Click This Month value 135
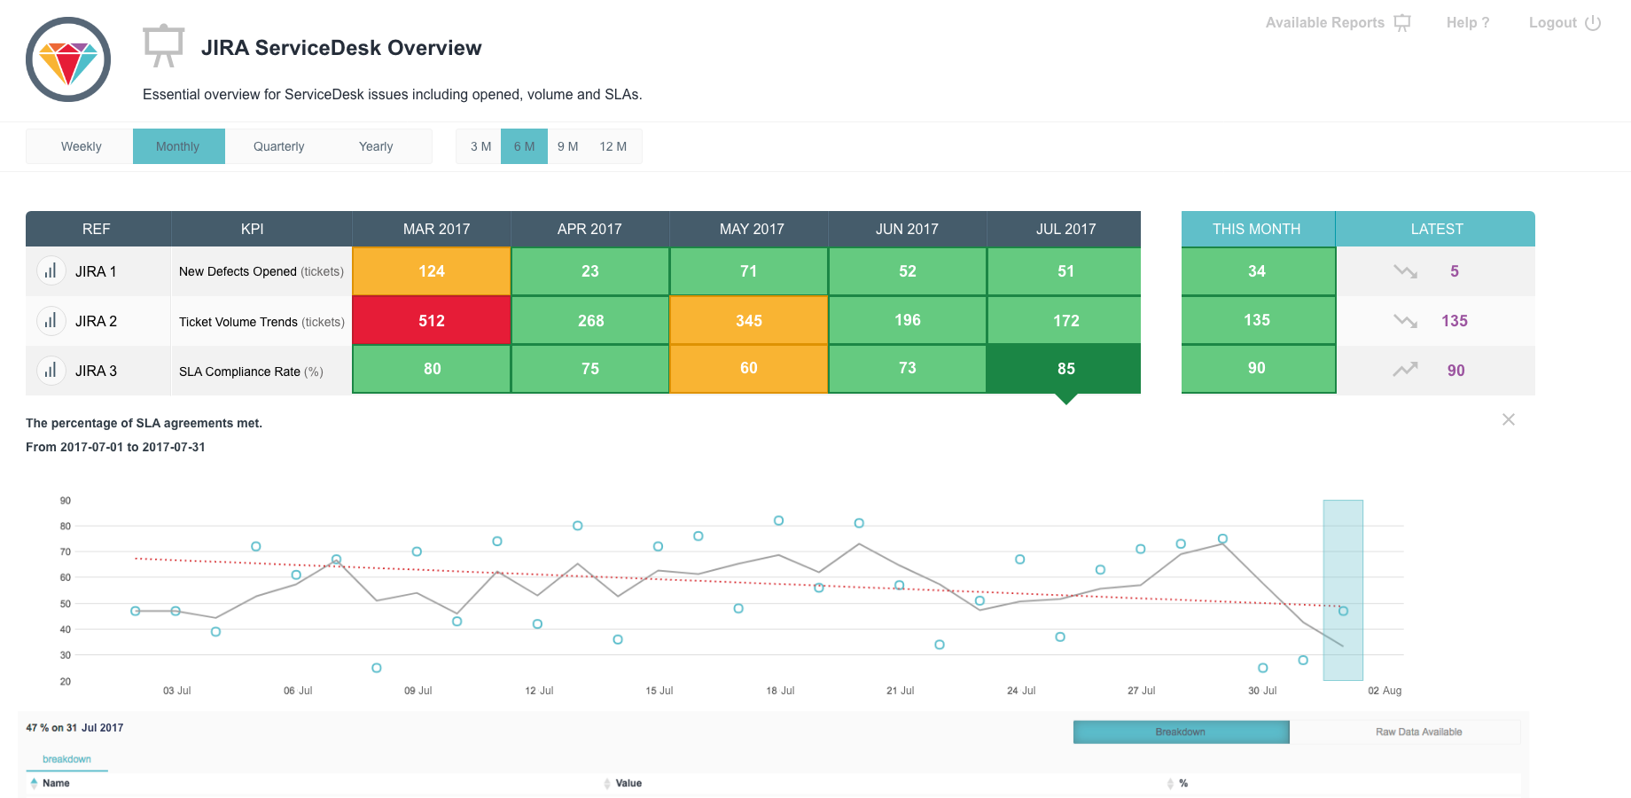1631x798 pixels. tap(1258, 320)
